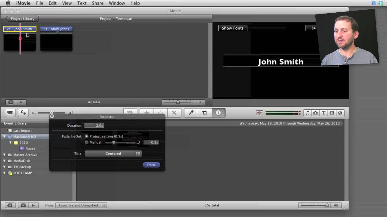Play project full screen from toolbar
The width and height of the screenshot is (387, 217).
[x=11, y=102]
